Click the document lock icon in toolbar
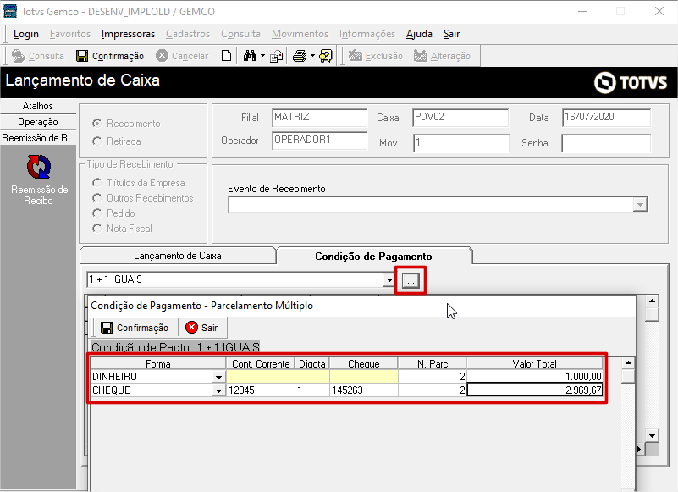The width and height of the screenshot is (678, 492). point(276,56)
